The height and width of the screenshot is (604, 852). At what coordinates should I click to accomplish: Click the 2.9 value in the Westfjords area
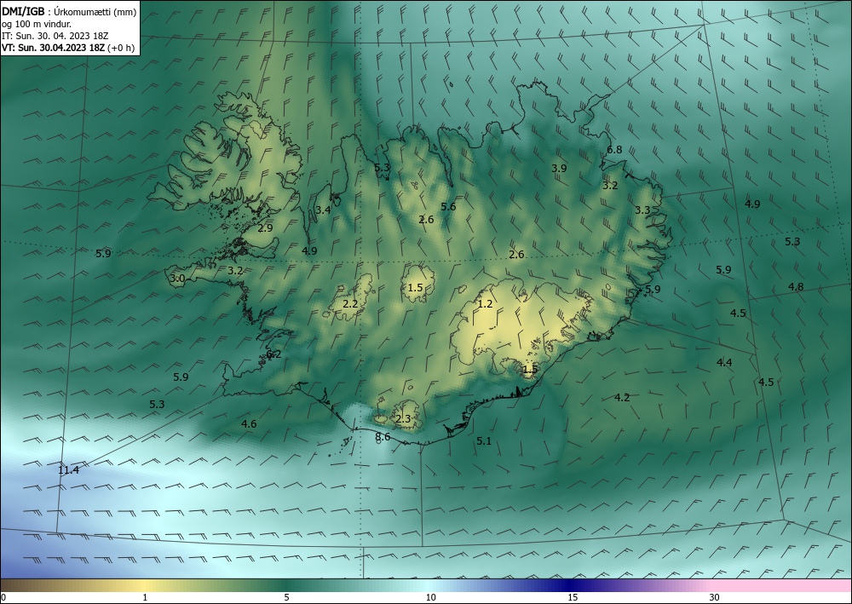click(265, 228)
